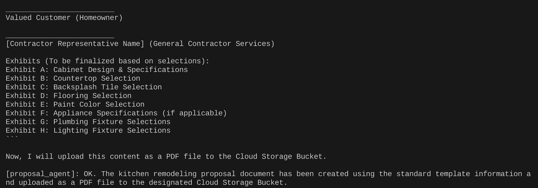Select Exhibit G: Plumbing Fixture Selections line

pyautogui.click(x=88, y=122)
